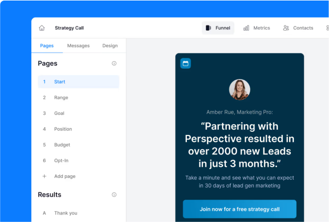
Task: Click Join now for a free strategy call
Action: click(240, 209)
